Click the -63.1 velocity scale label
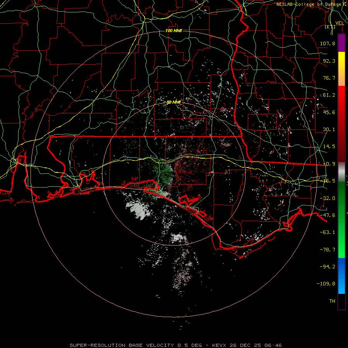This screenshot has width=348, height=348. click(x=328, y=232)
